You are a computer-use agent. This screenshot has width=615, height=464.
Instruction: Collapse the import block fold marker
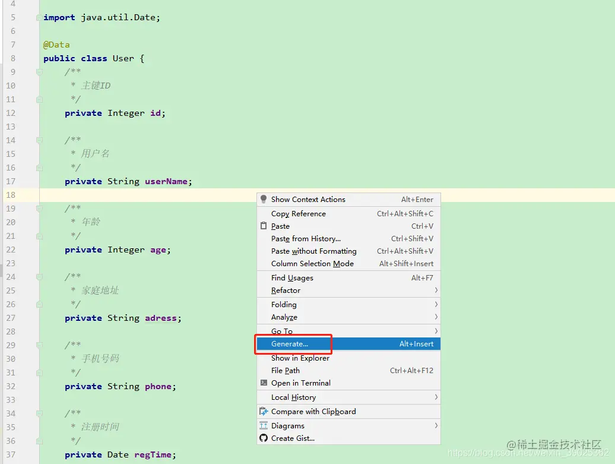(x=39, y=17)
